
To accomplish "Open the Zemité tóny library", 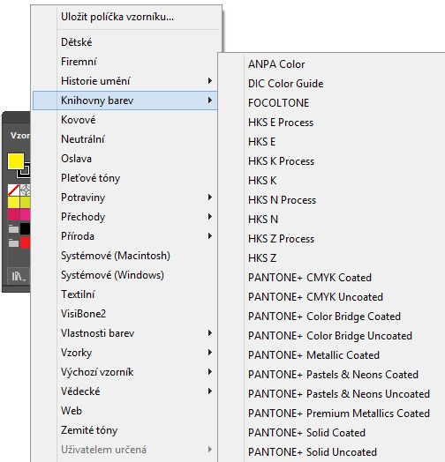I will tap(125, 430).
